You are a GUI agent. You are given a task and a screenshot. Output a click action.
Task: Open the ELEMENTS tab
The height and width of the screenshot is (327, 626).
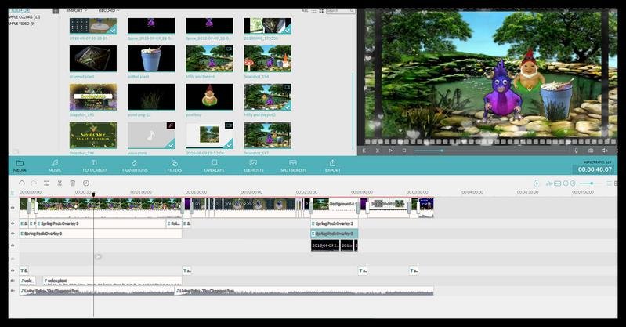point(254,165)
